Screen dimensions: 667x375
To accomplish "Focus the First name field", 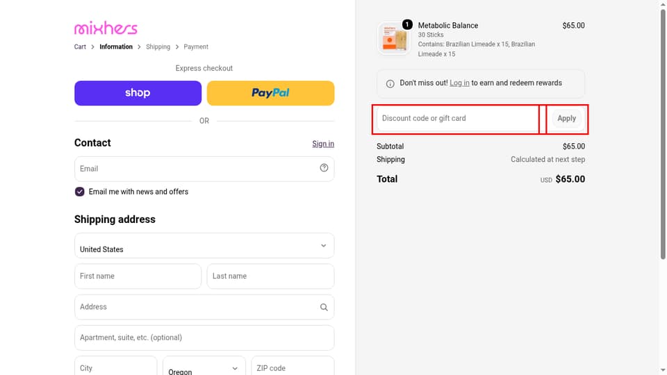I will click(138, 276).
